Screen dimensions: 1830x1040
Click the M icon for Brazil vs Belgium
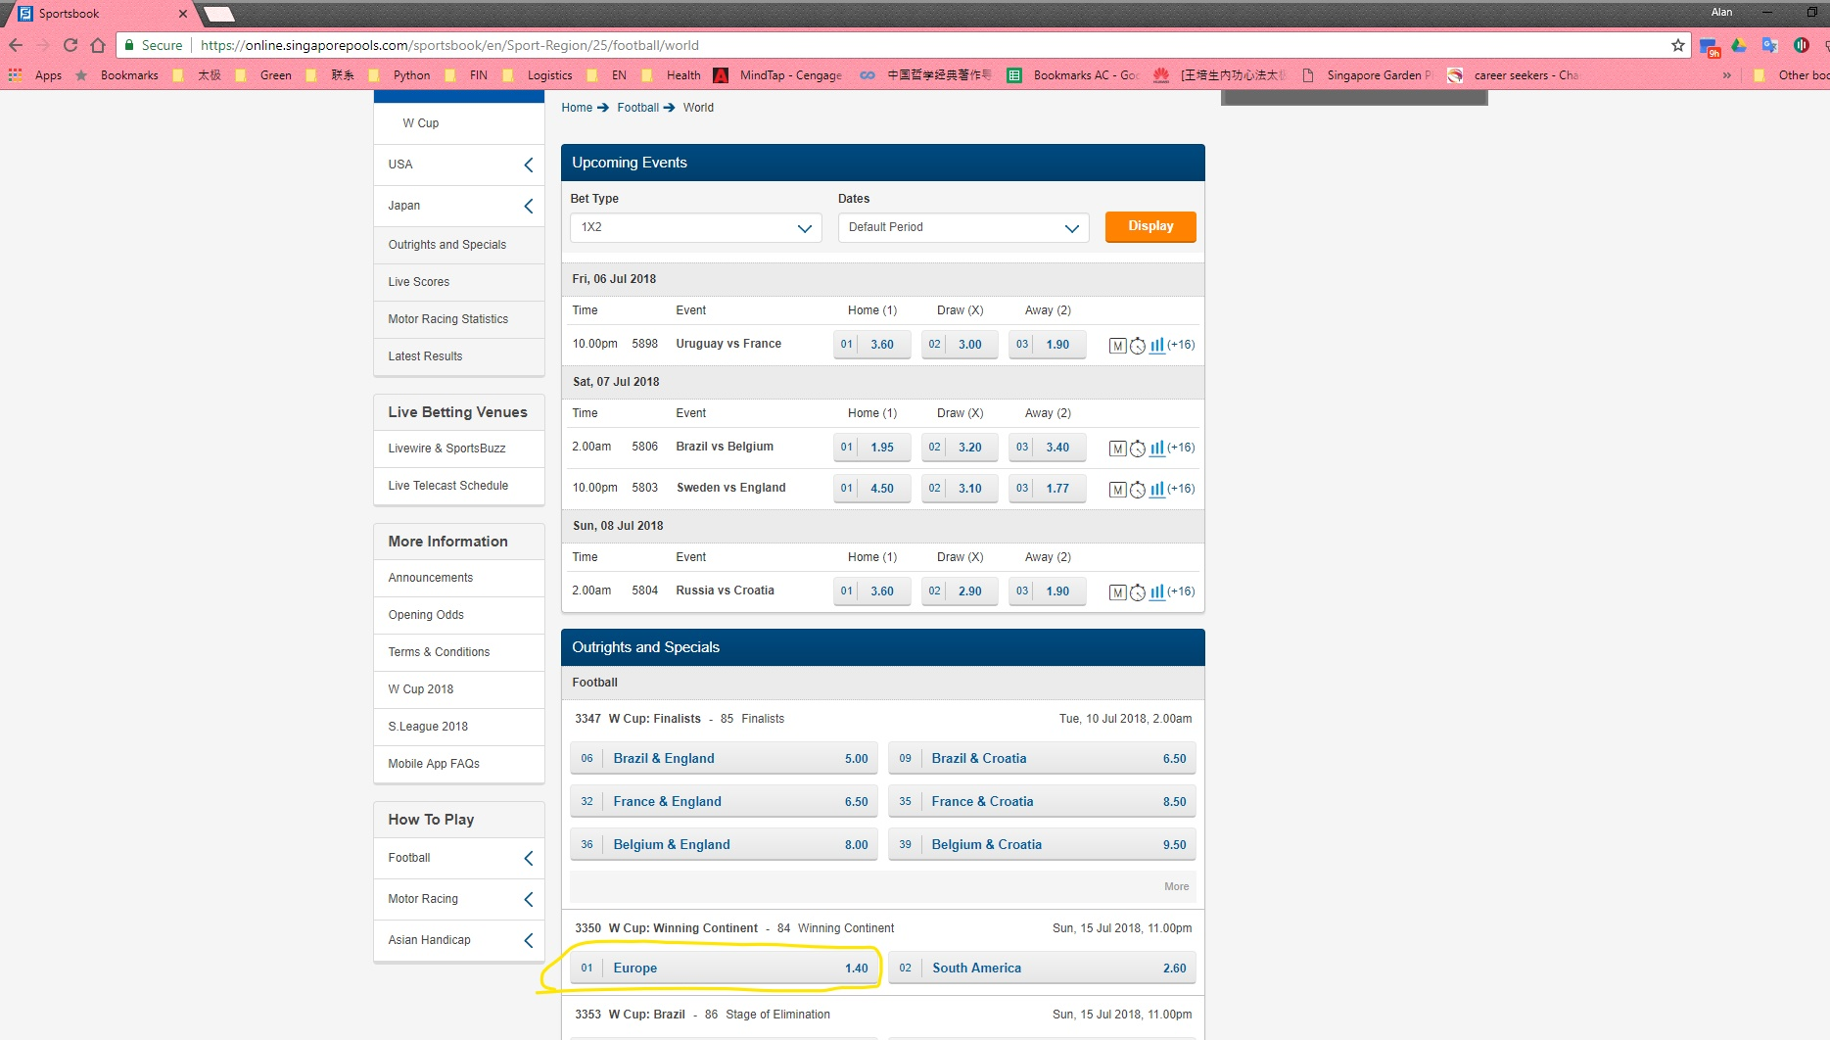1117,449
